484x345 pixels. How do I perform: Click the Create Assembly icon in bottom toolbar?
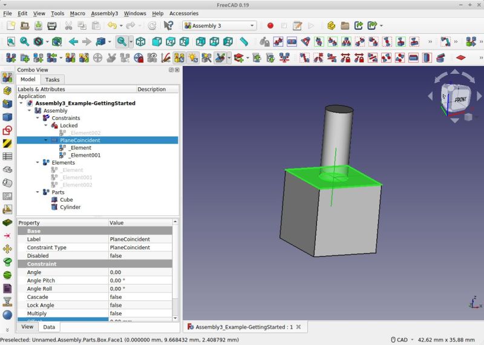[11, 57]
